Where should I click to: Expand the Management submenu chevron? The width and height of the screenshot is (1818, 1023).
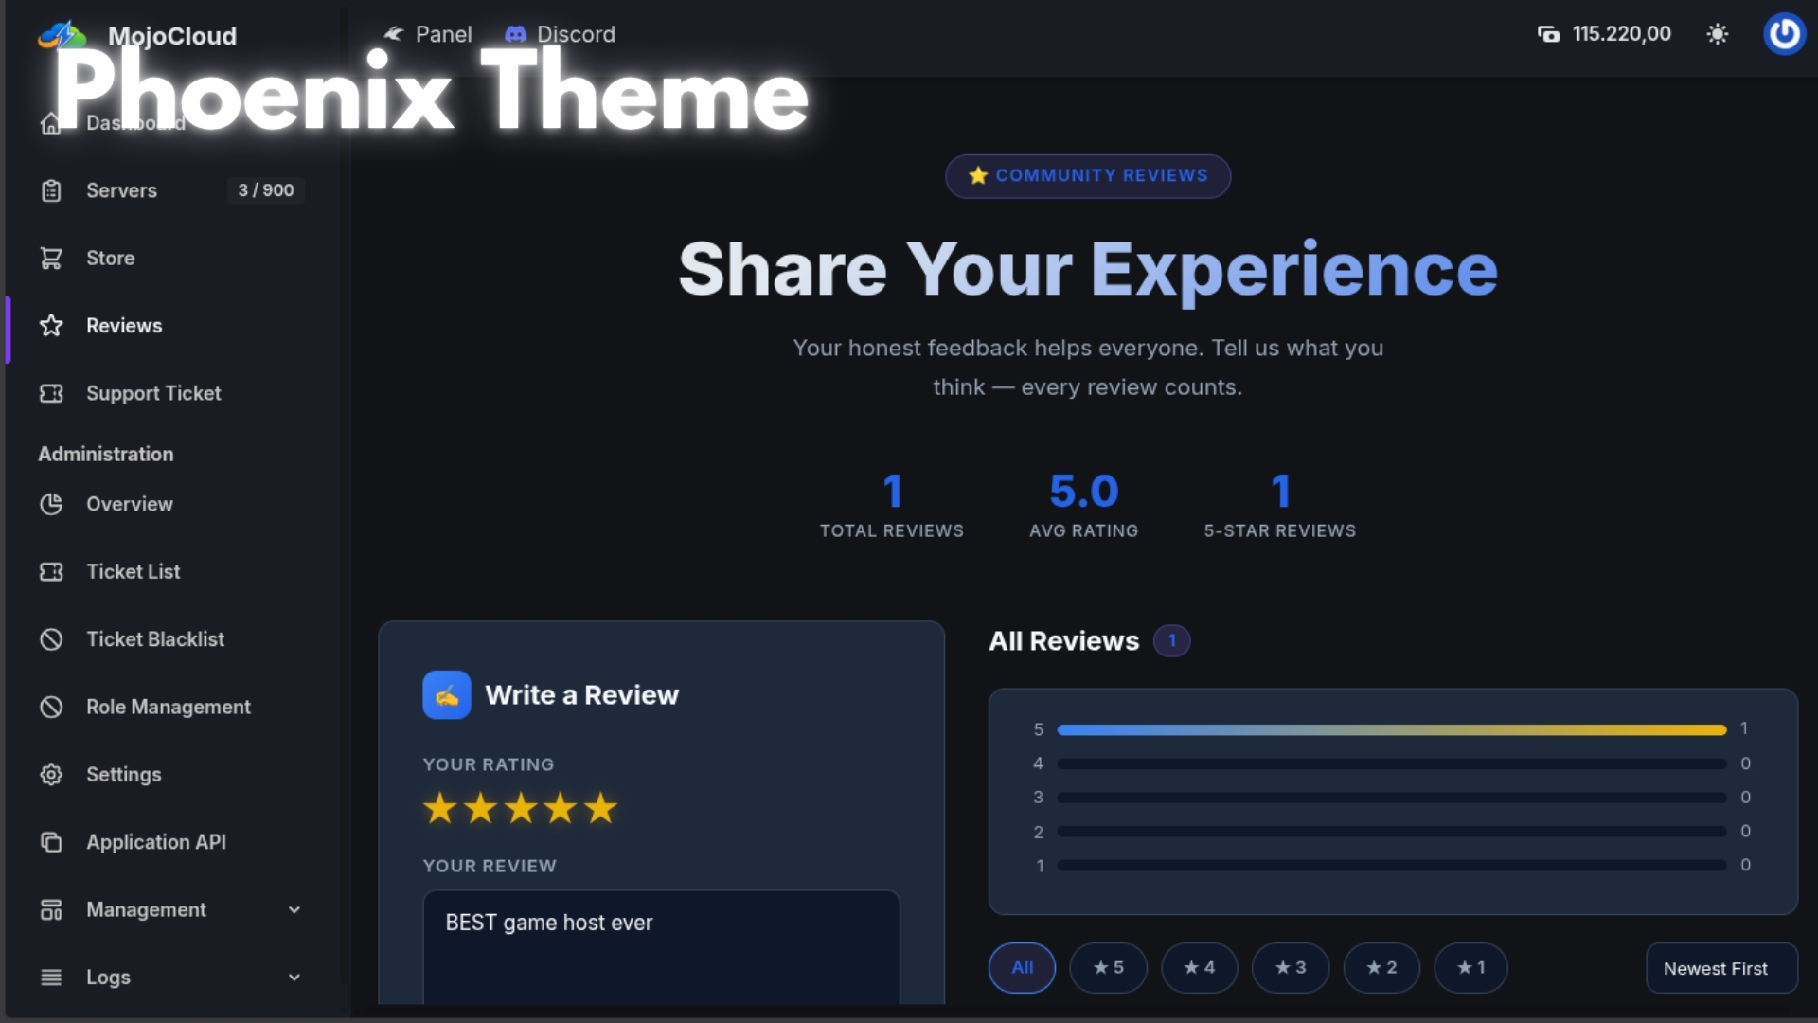(x=294, y=909)
